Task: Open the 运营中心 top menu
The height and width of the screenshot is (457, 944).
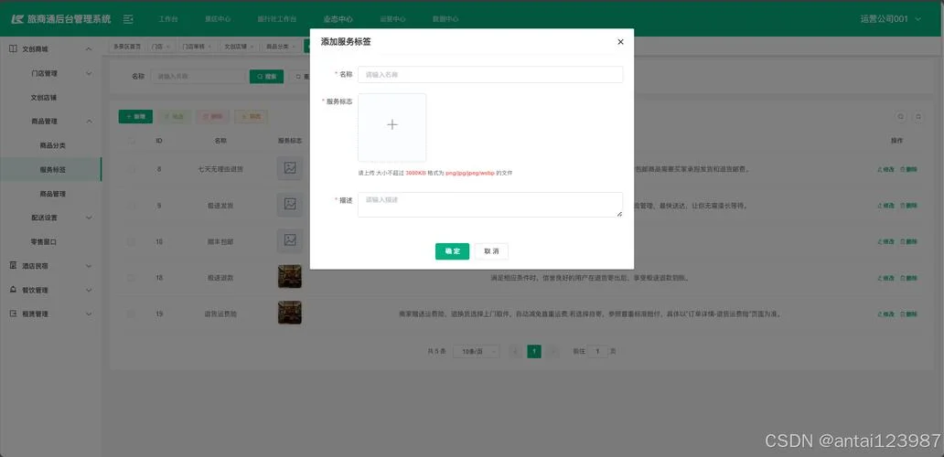Action: click(x=392, y=19)
